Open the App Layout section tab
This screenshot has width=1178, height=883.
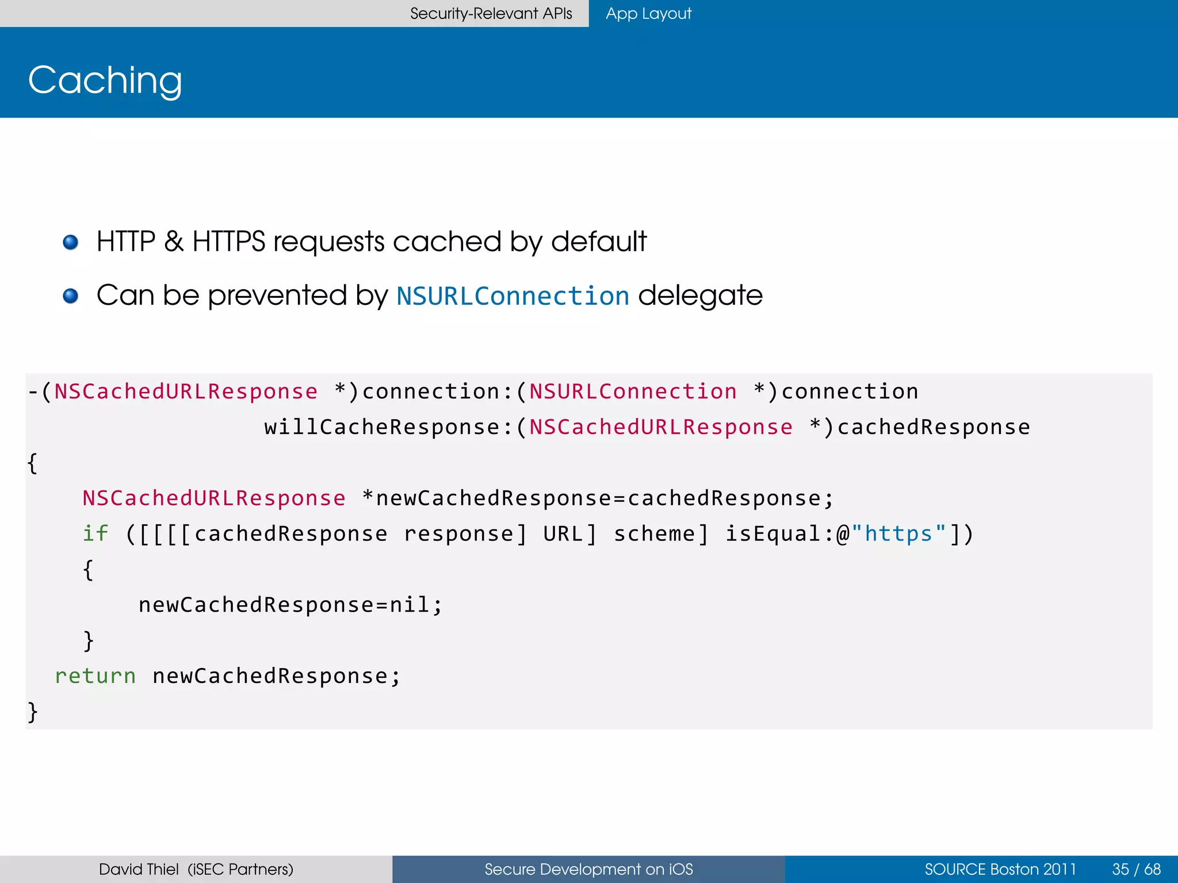(648, 13)
